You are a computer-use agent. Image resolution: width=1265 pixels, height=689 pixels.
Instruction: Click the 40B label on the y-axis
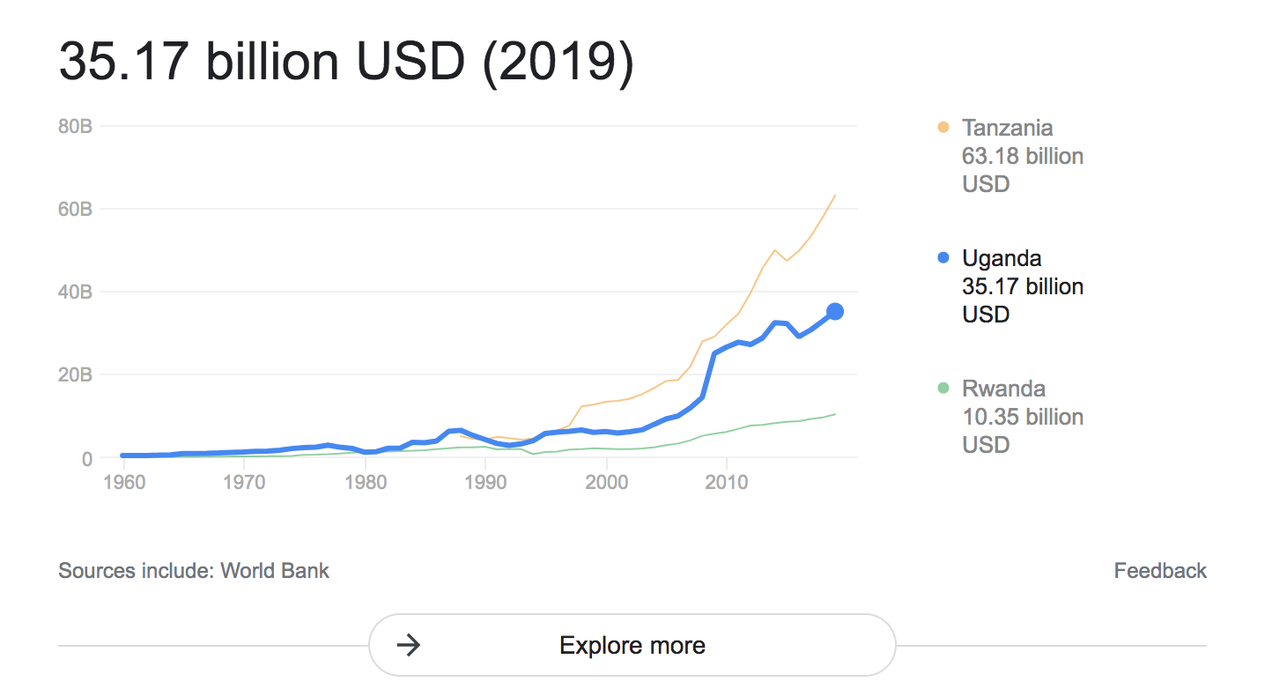coord(76,293)
